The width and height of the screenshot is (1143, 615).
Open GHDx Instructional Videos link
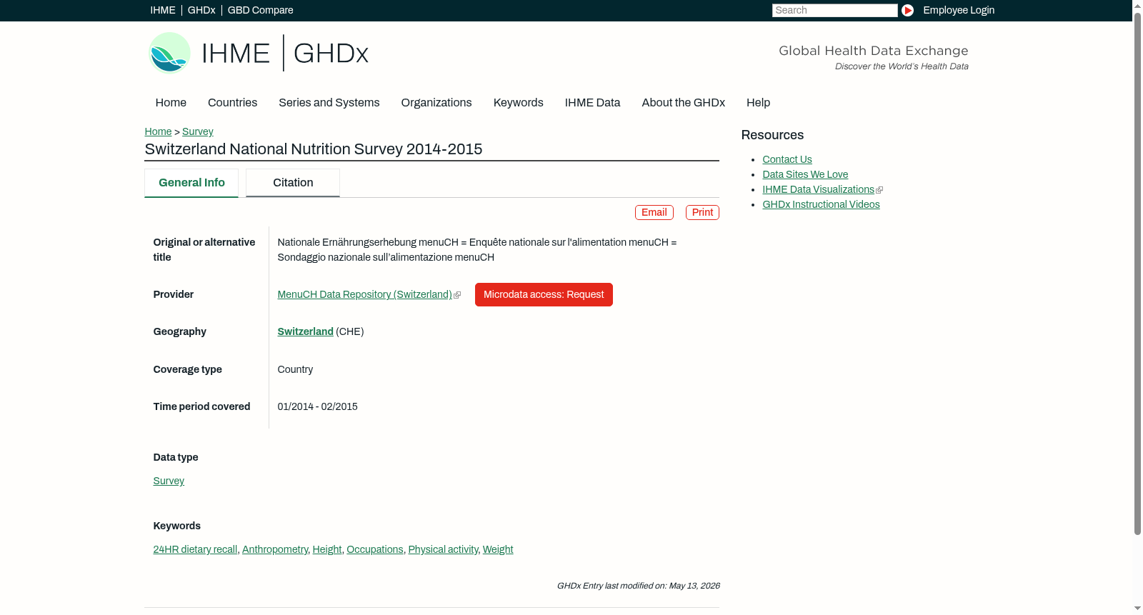click(x=821, y=204)
